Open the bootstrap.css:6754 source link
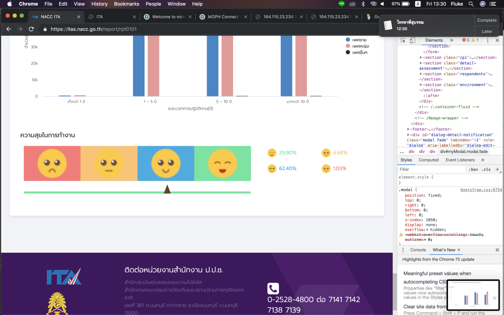This screenshot has width=504, height=315. coord(481,190)
